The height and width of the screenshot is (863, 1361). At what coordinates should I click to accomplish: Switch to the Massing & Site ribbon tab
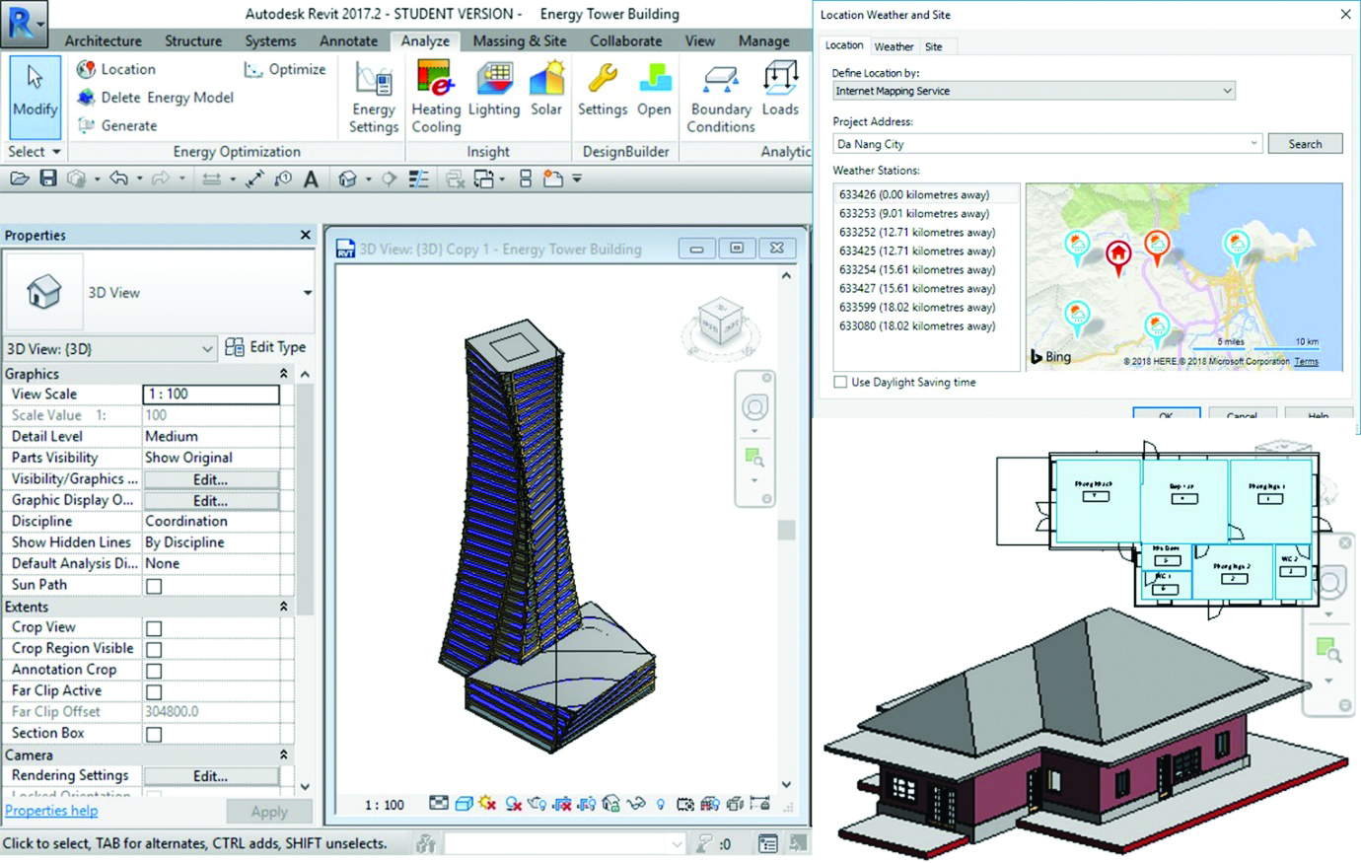tap(519, 40)
